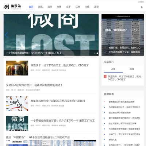Image resolution: width=146 pixels, height=146 pixels.
Task: Open the Start Up article thumbnail
Action: click(x=17, y=104)
